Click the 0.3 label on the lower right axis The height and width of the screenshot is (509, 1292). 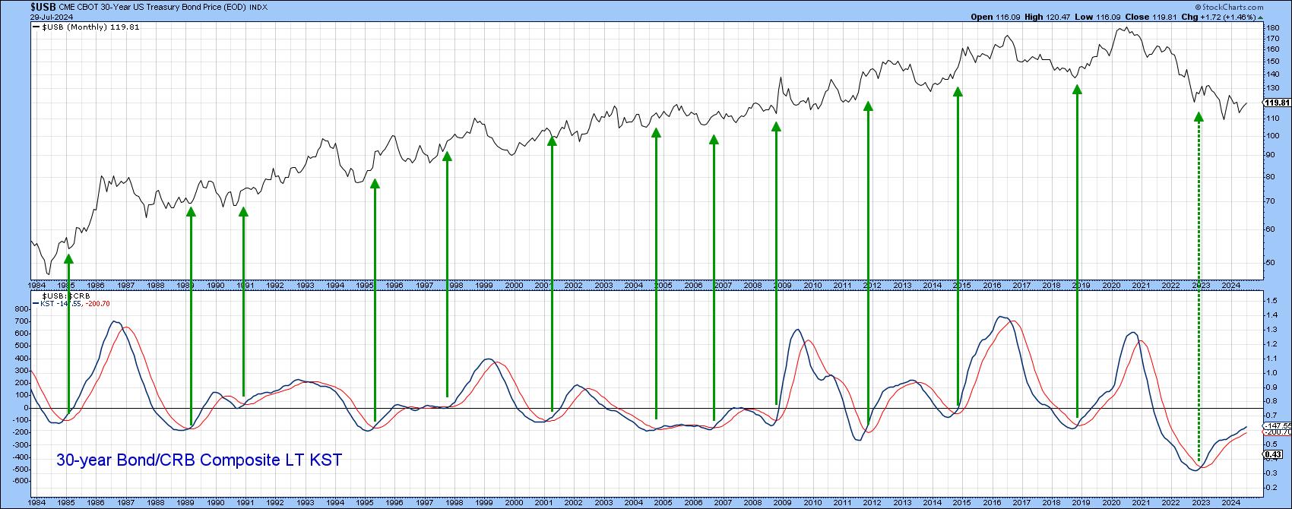point(1273,473)
